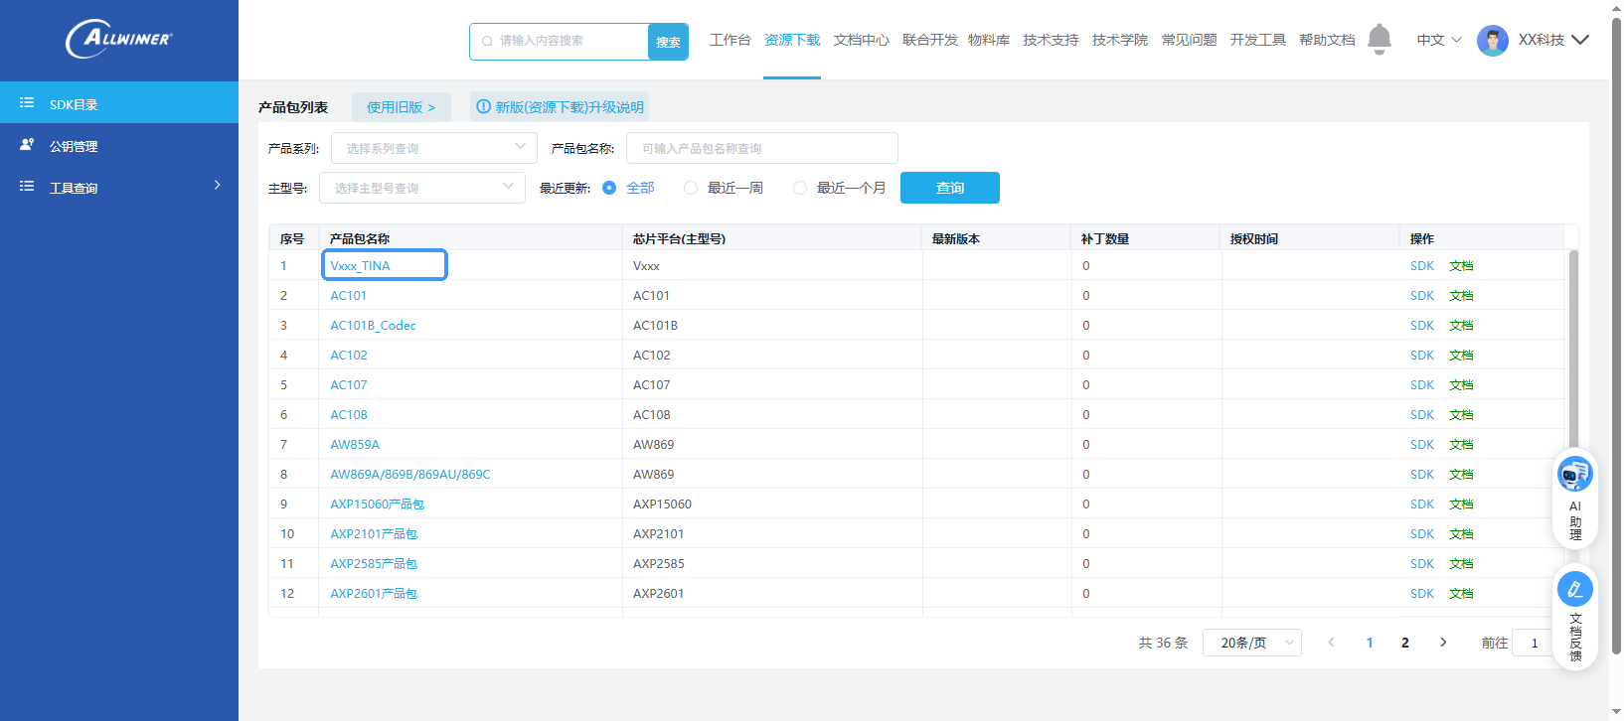Screen dimensions: 1624x721
Task: Select the 最近一个月 radio button
Action: [x=800, y=188]
